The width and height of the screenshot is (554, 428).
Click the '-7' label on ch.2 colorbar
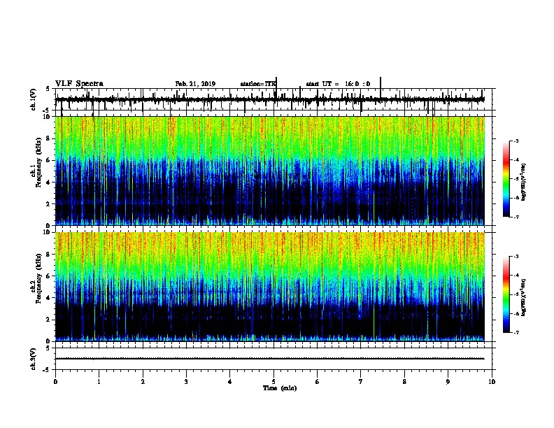[516, 332]
